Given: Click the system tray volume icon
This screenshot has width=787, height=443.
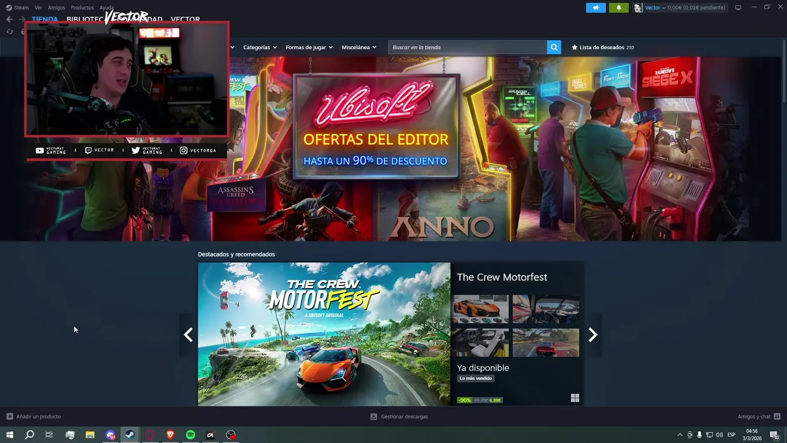Looking at the screenshot, I should (x=719, y=435).
